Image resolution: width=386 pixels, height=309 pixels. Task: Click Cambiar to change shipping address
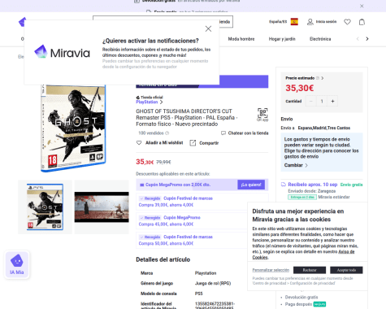point(296,165)
